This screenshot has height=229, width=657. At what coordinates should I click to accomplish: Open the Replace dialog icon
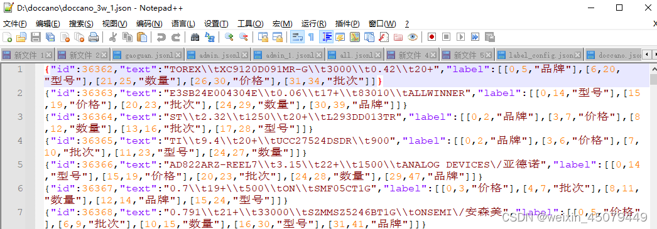210,37
